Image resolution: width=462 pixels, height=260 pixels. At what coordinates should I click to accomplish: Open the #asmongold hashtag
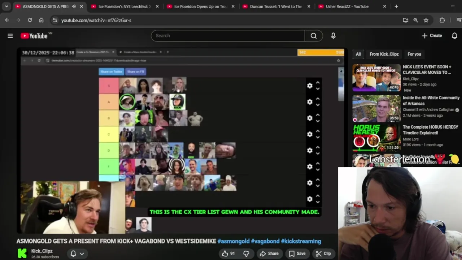pos(234,241)
